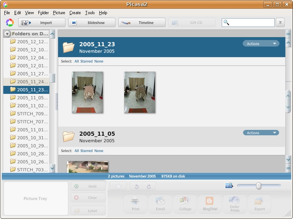Open the View menu
The width and height of the screenshot is (293, 219).
[x=29, y=13]
